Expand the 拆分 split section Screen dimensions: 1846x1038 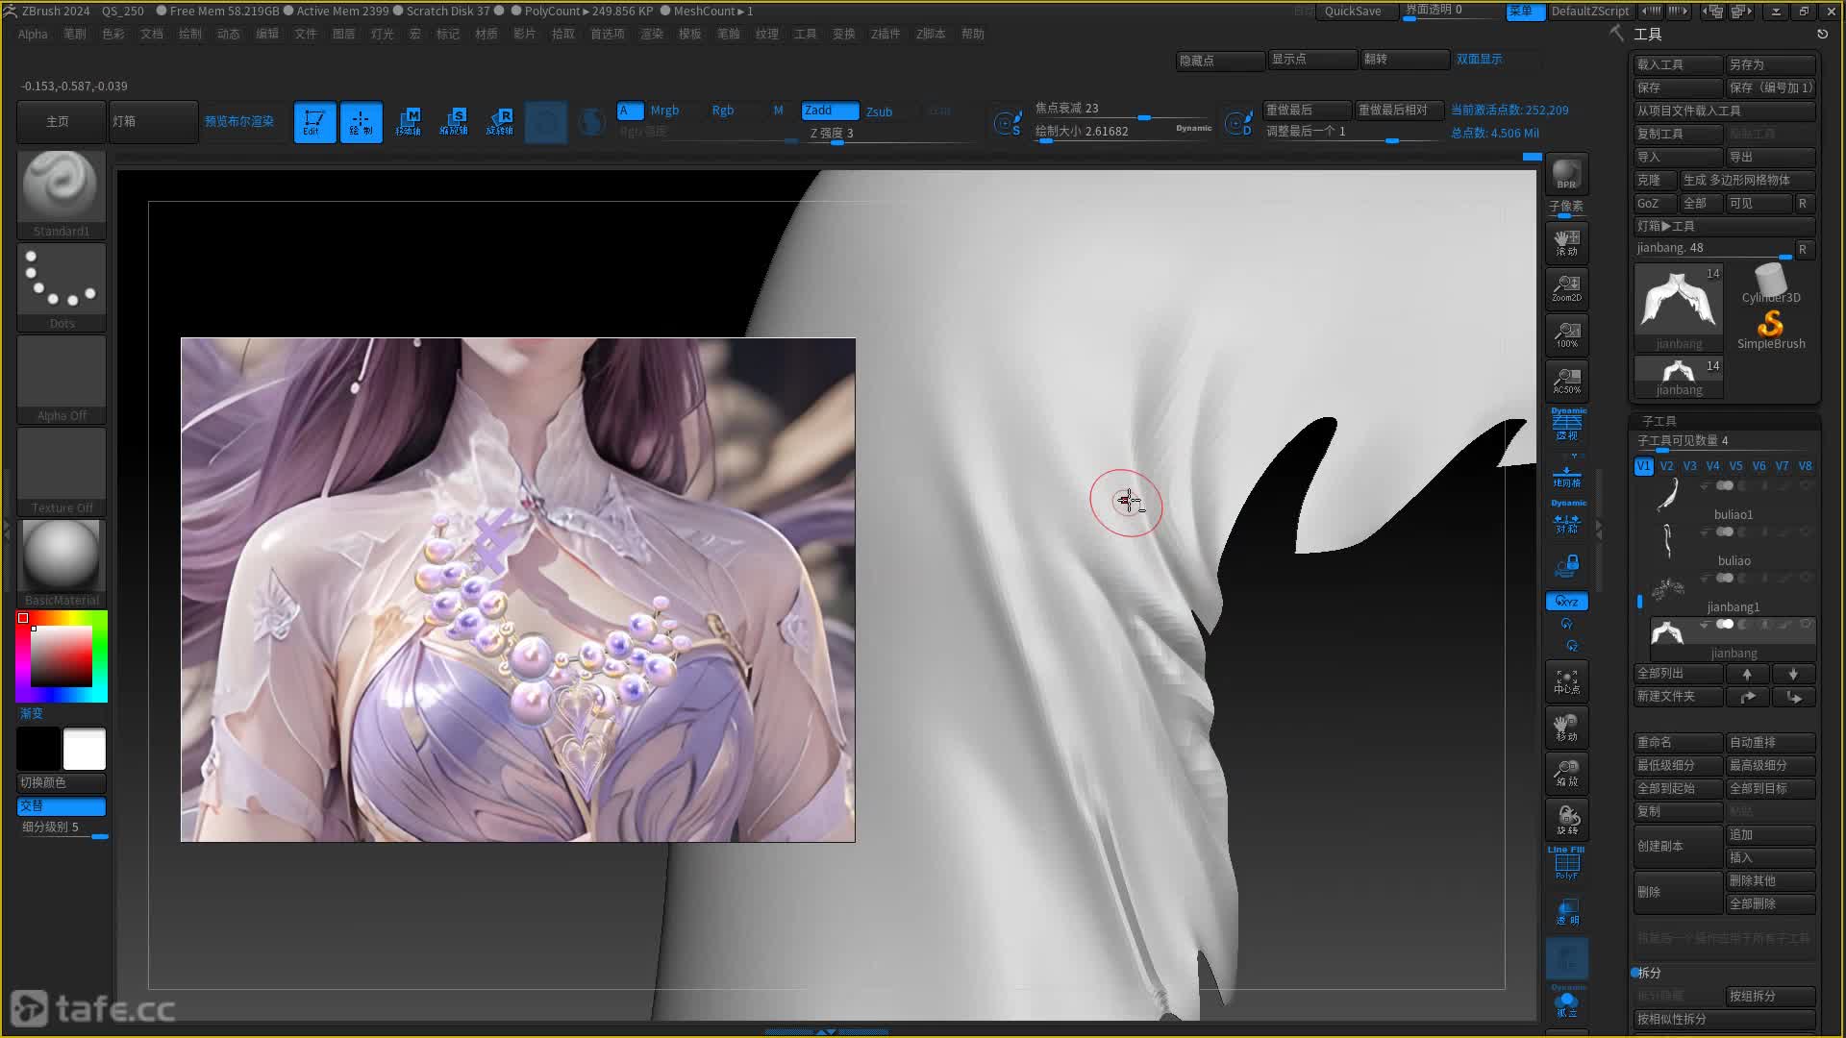1649,973
